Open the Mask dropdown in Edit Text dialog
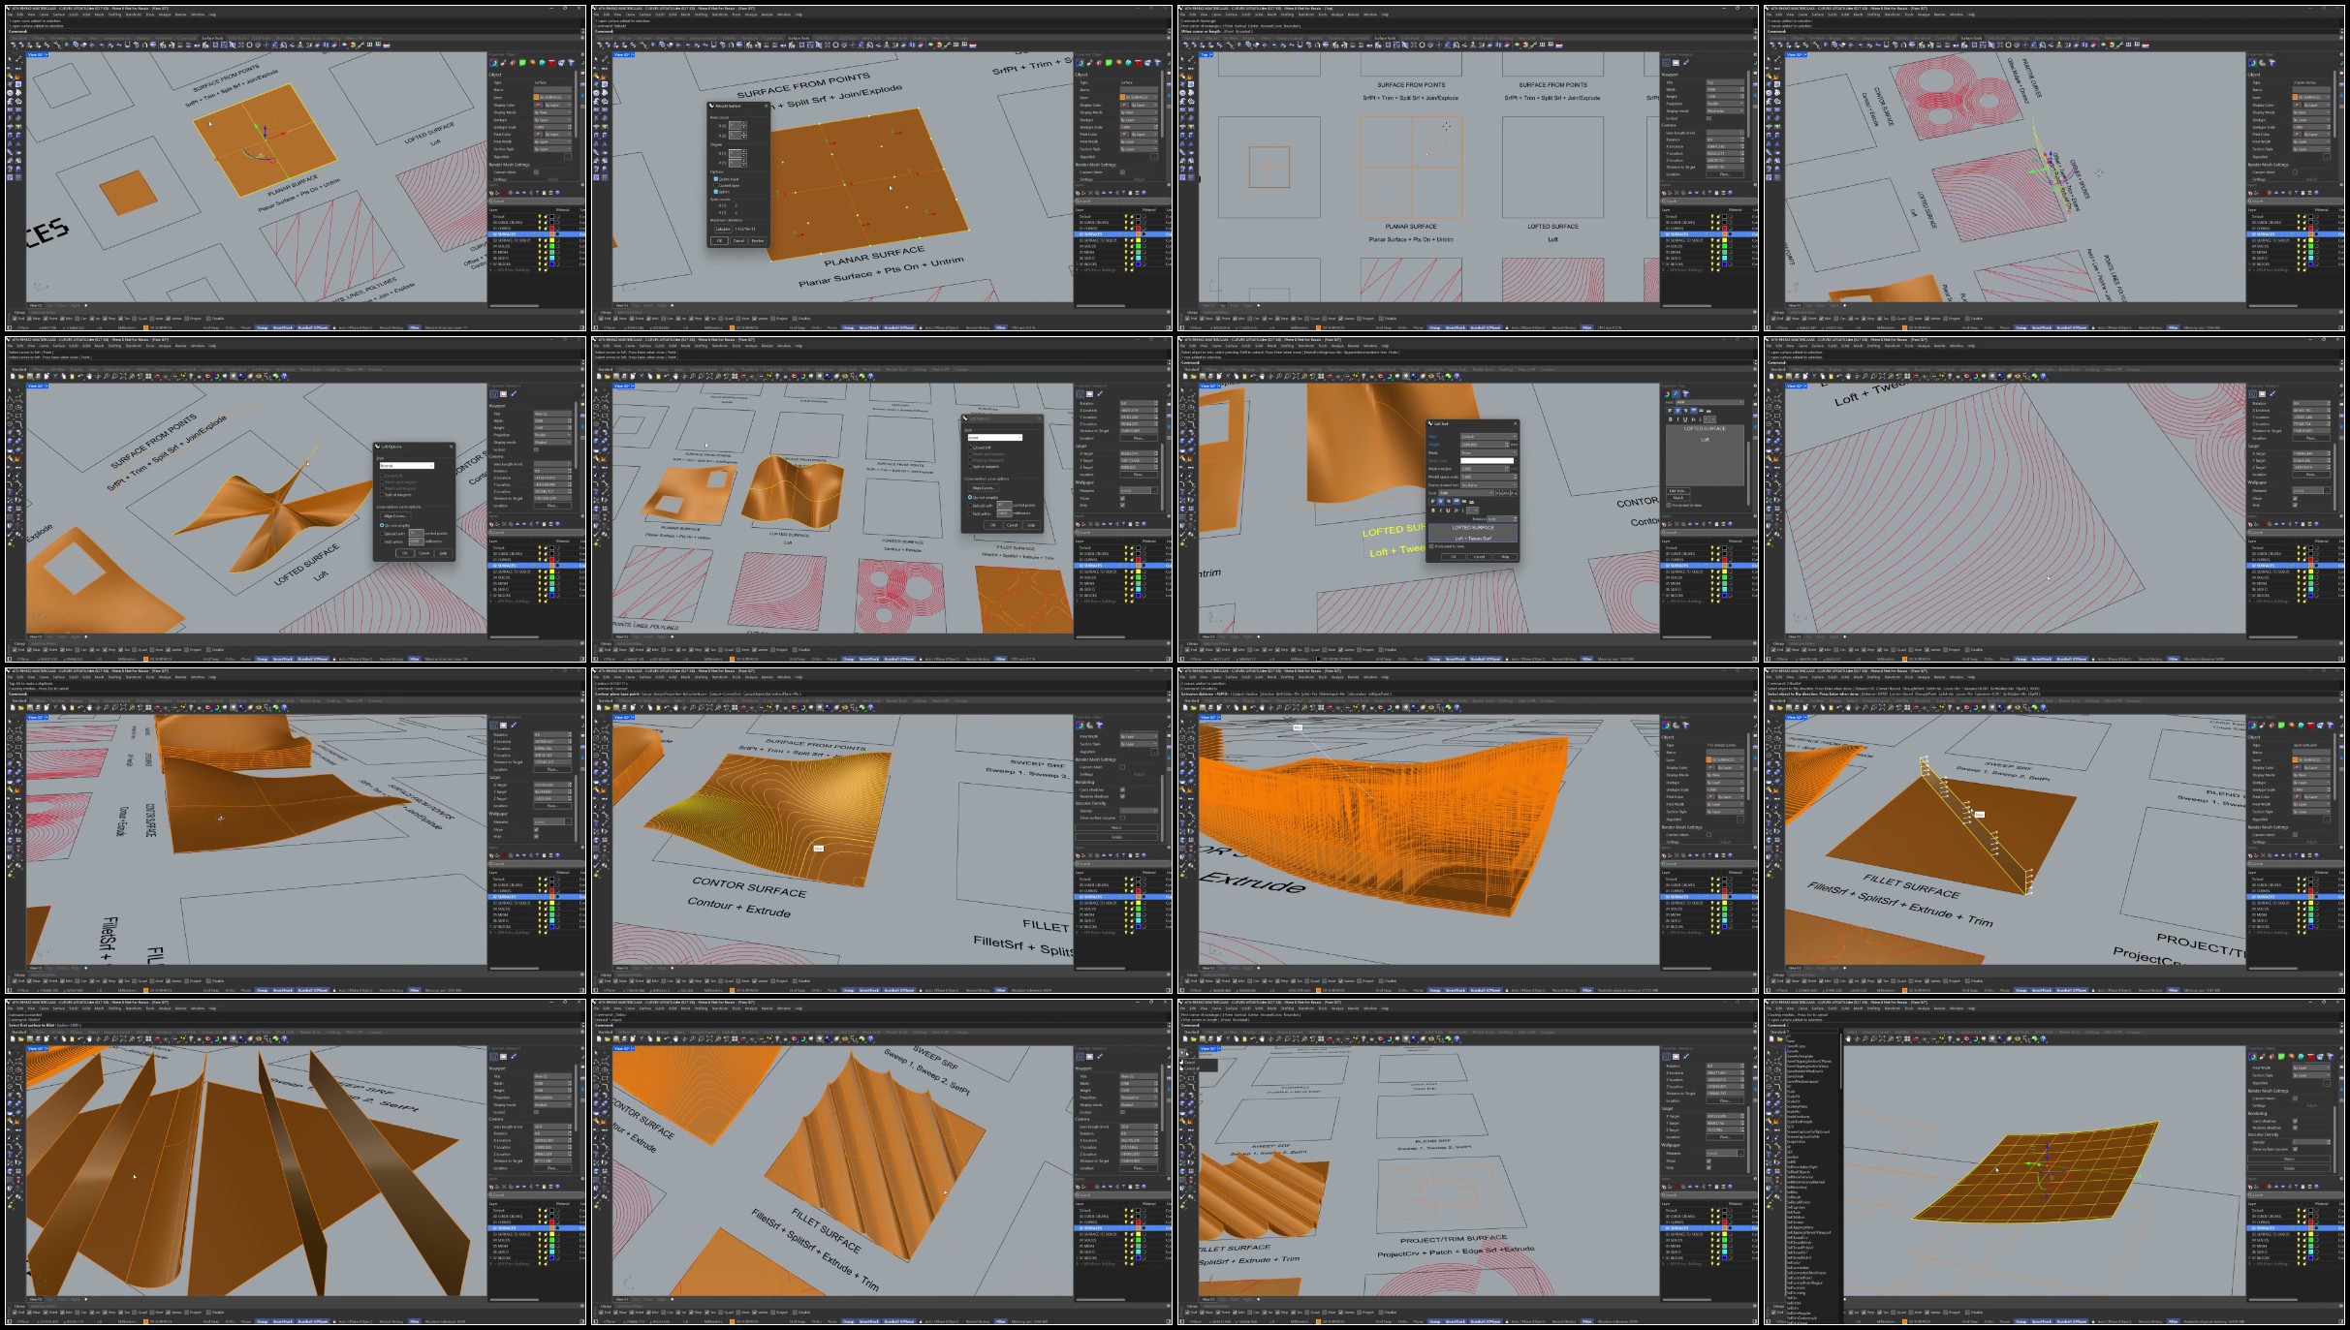The width and height of the screenshot is (2350, 1330). tap(1488, 452)
